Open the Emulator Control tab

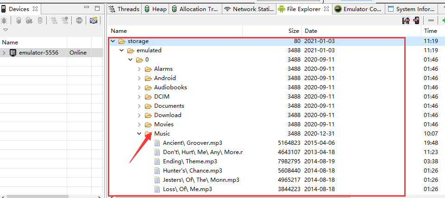pyautogui.click(x=358, y=9)
